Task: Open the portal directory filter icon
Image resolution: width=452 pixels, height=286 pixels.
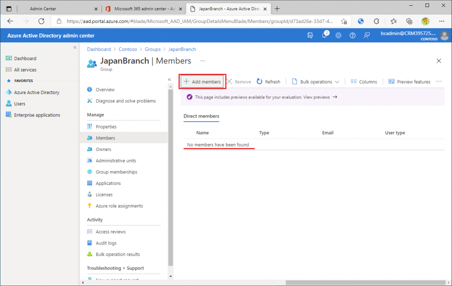Action: click(310, 35)
